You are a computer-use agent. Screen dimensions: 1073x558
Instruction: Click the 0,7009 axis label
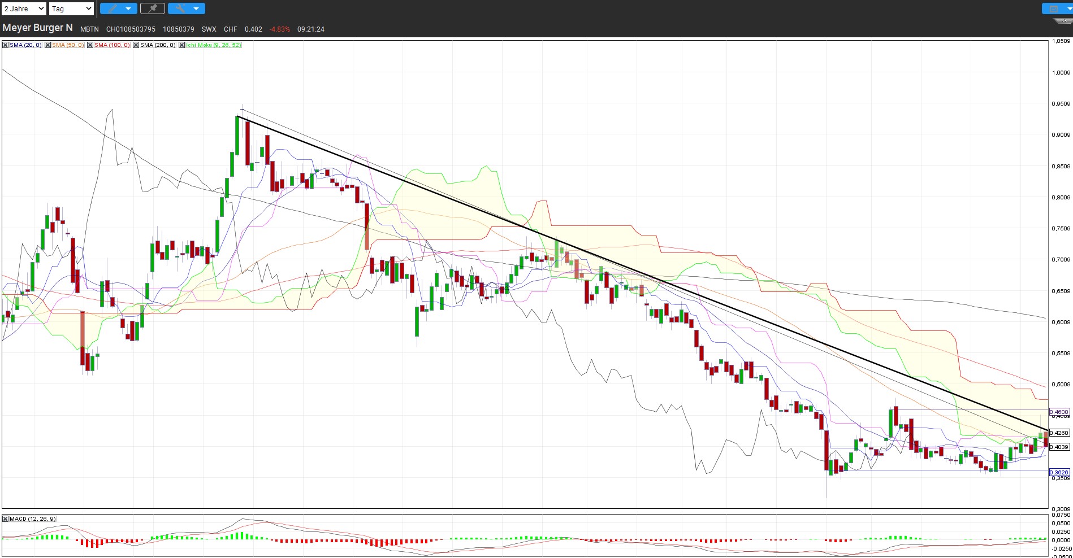click(1061, 260)
